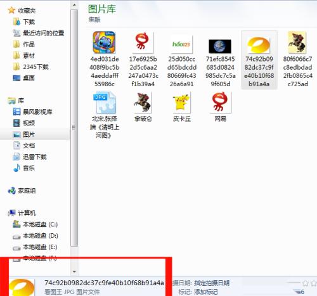317x296 pixels.
Task: Open the 作品 folder icon
Action: (x=16, y=44)
